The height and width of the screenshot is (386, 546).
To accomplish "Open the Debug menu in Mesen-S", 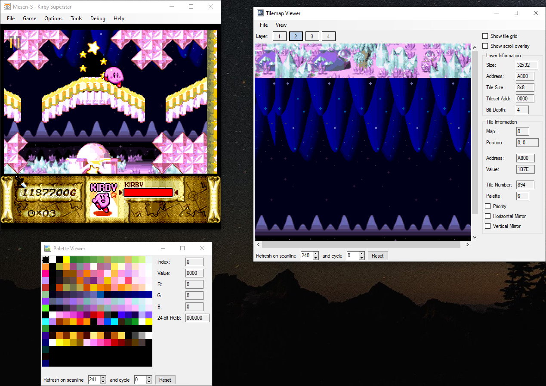I will [x=98, y=19].
